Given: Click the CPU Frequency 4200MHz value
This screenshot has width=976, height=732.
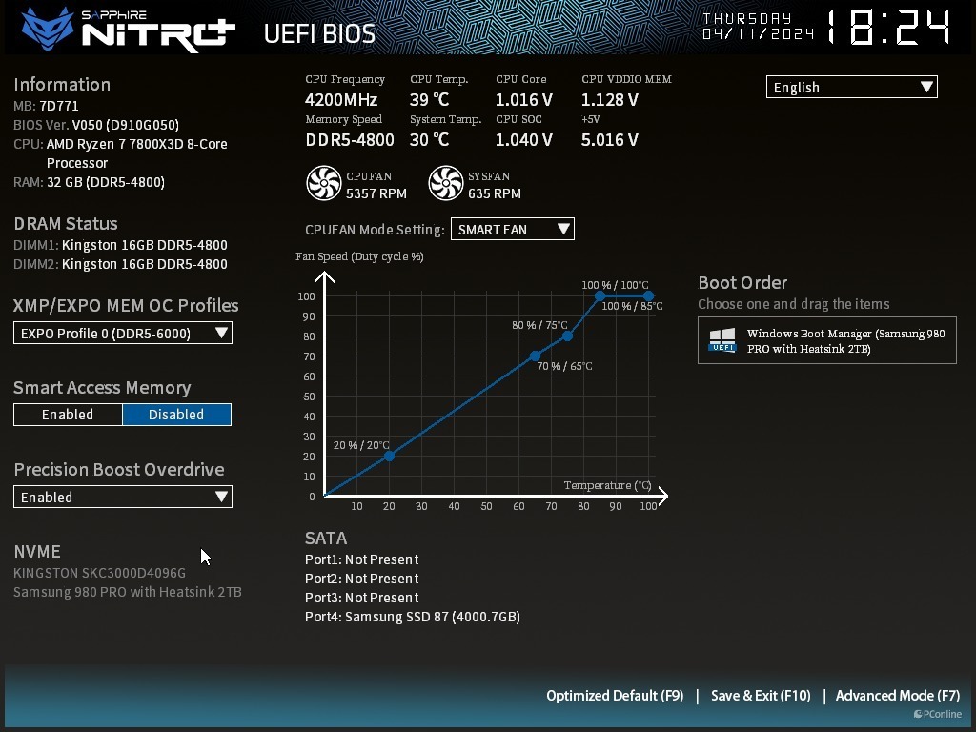Looking at the screenshot, I should (x=341, y=99).
